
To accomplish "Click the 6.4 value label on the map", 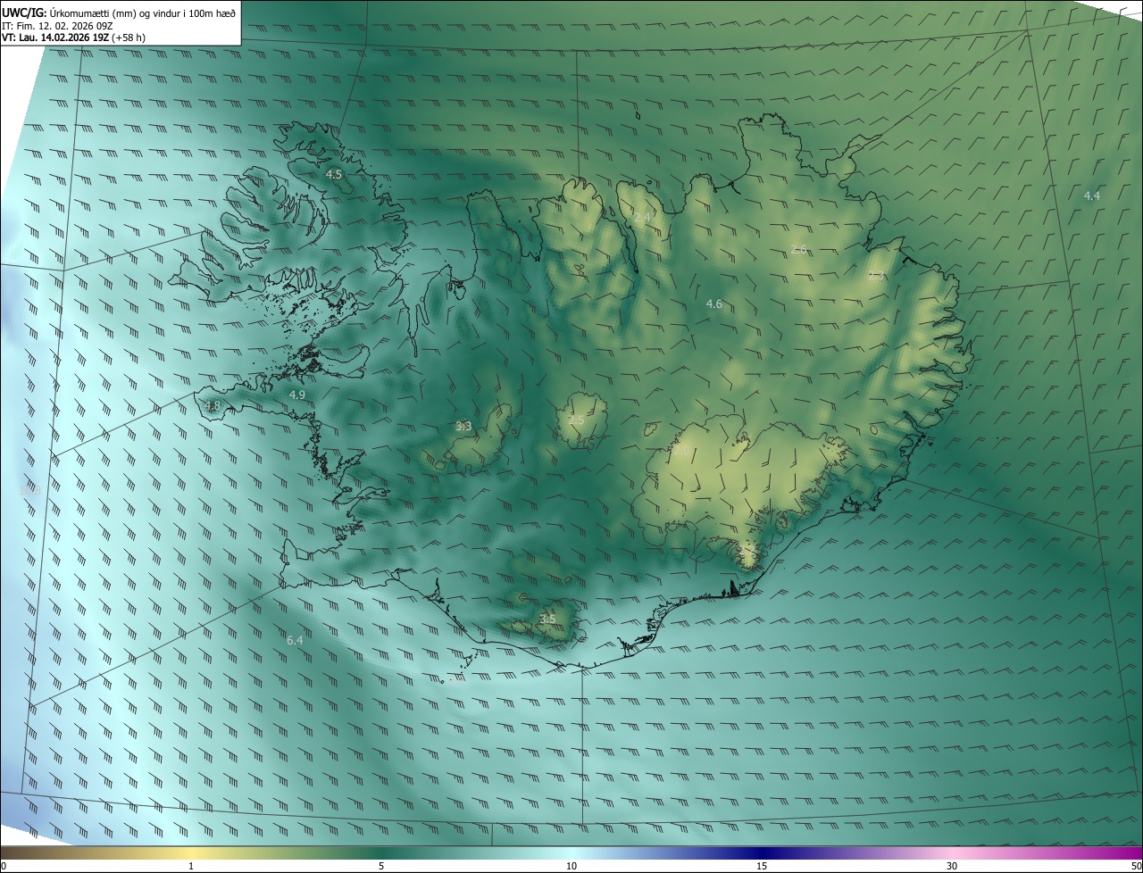I will (x=295, y=641).
